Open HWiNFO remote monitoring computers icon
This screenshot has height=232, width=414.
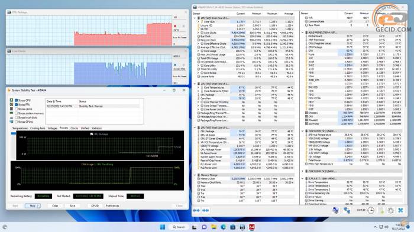click(x=335, y=210)
